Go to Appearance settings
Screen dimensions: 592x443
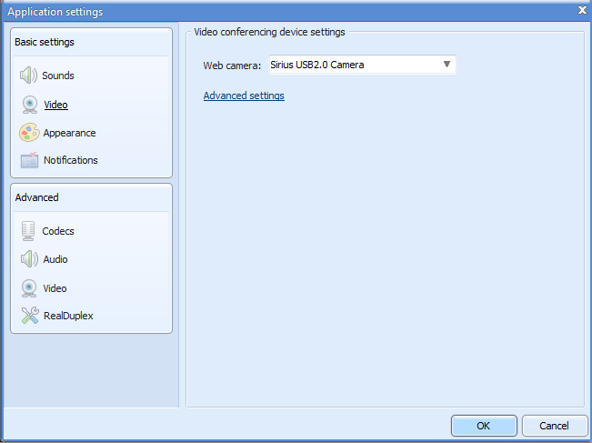69,133
